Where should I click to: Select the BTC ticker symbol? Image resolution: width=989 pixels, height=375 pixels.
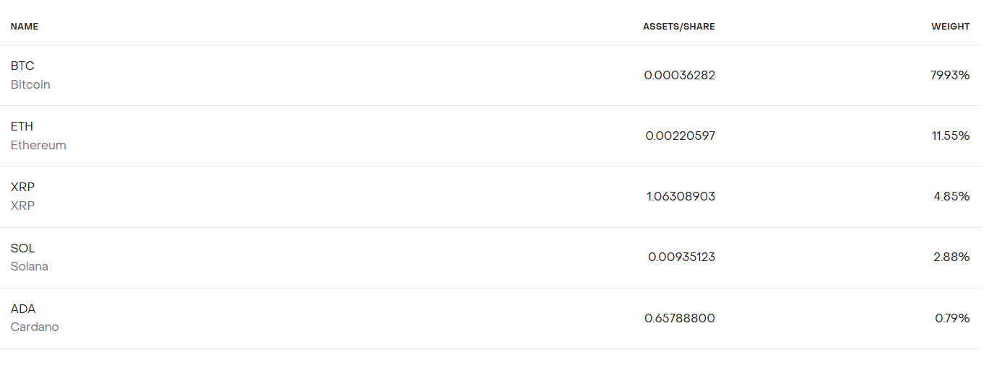(x=22, y=66)
